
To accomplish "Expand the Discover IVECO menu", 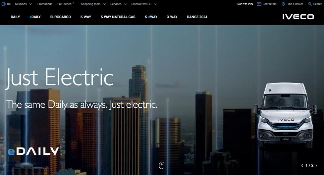I will [x=144, y=4].
